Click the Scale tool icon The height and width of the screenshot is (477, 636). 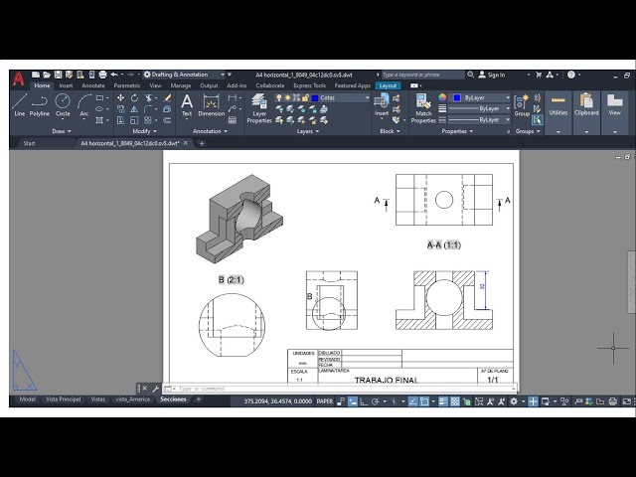(134, 120)
